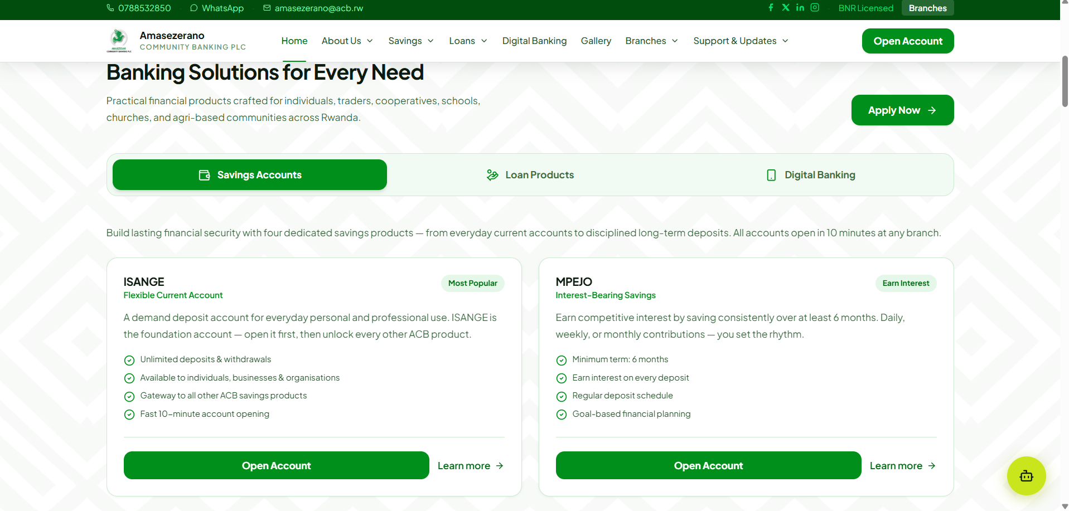The width and height of the screenshot is (1069, 511).
Task: Open the chatbot assistant bubble
Action: pos(1026,476)
